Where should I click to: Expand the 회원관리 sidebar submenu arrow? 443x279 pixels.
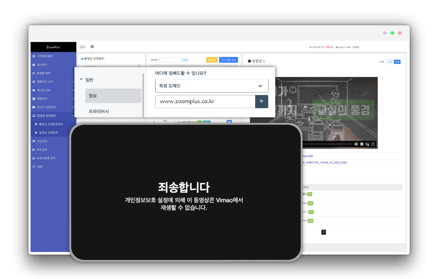(73, 99)
